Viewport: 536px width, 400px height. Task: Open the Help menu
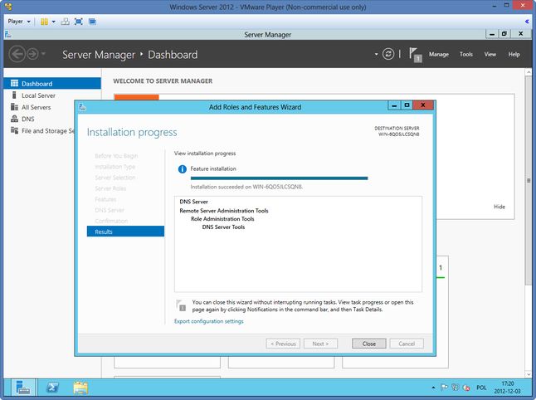pyautogui.click(x=514, y=55)
